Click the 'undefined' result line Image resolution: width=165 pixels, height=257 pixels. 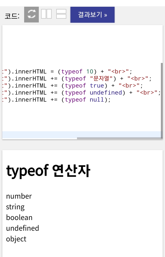click(x=22, y=228)
